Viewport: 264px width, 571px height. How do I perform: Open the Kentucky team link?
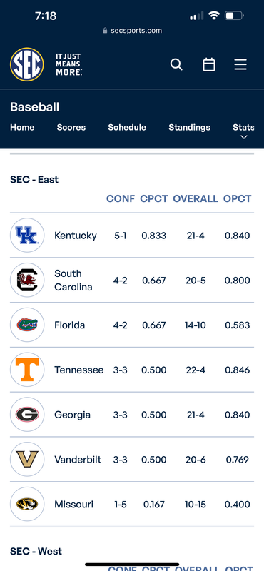click(76, 236)
